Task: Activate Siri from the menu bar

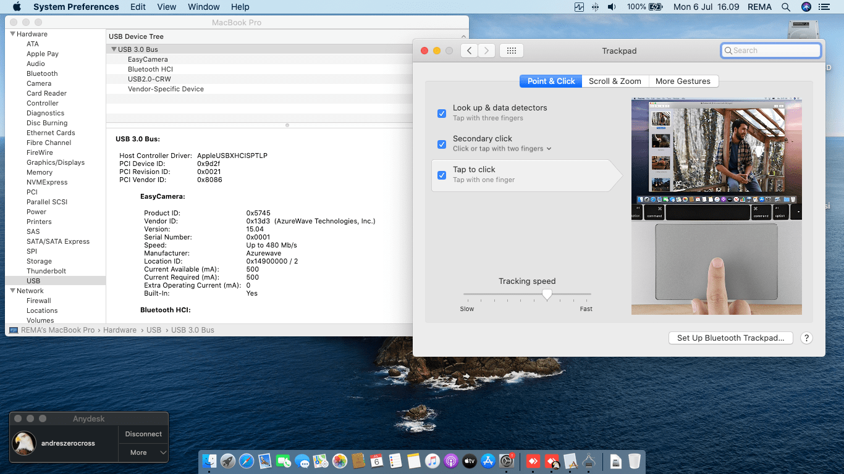Action: 806,7
